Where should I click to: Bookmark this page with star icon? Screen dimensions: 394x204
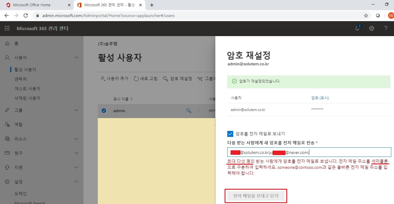coord(366,16)
